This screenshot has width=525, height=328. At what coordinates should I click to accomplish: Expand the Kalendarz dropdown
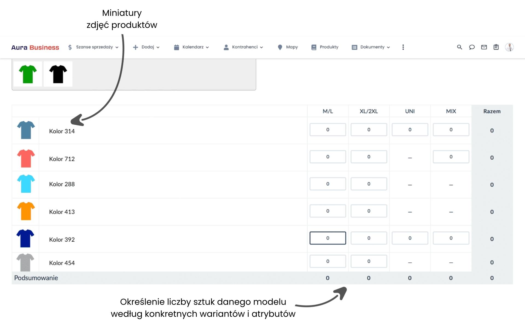tap(191, 47)
